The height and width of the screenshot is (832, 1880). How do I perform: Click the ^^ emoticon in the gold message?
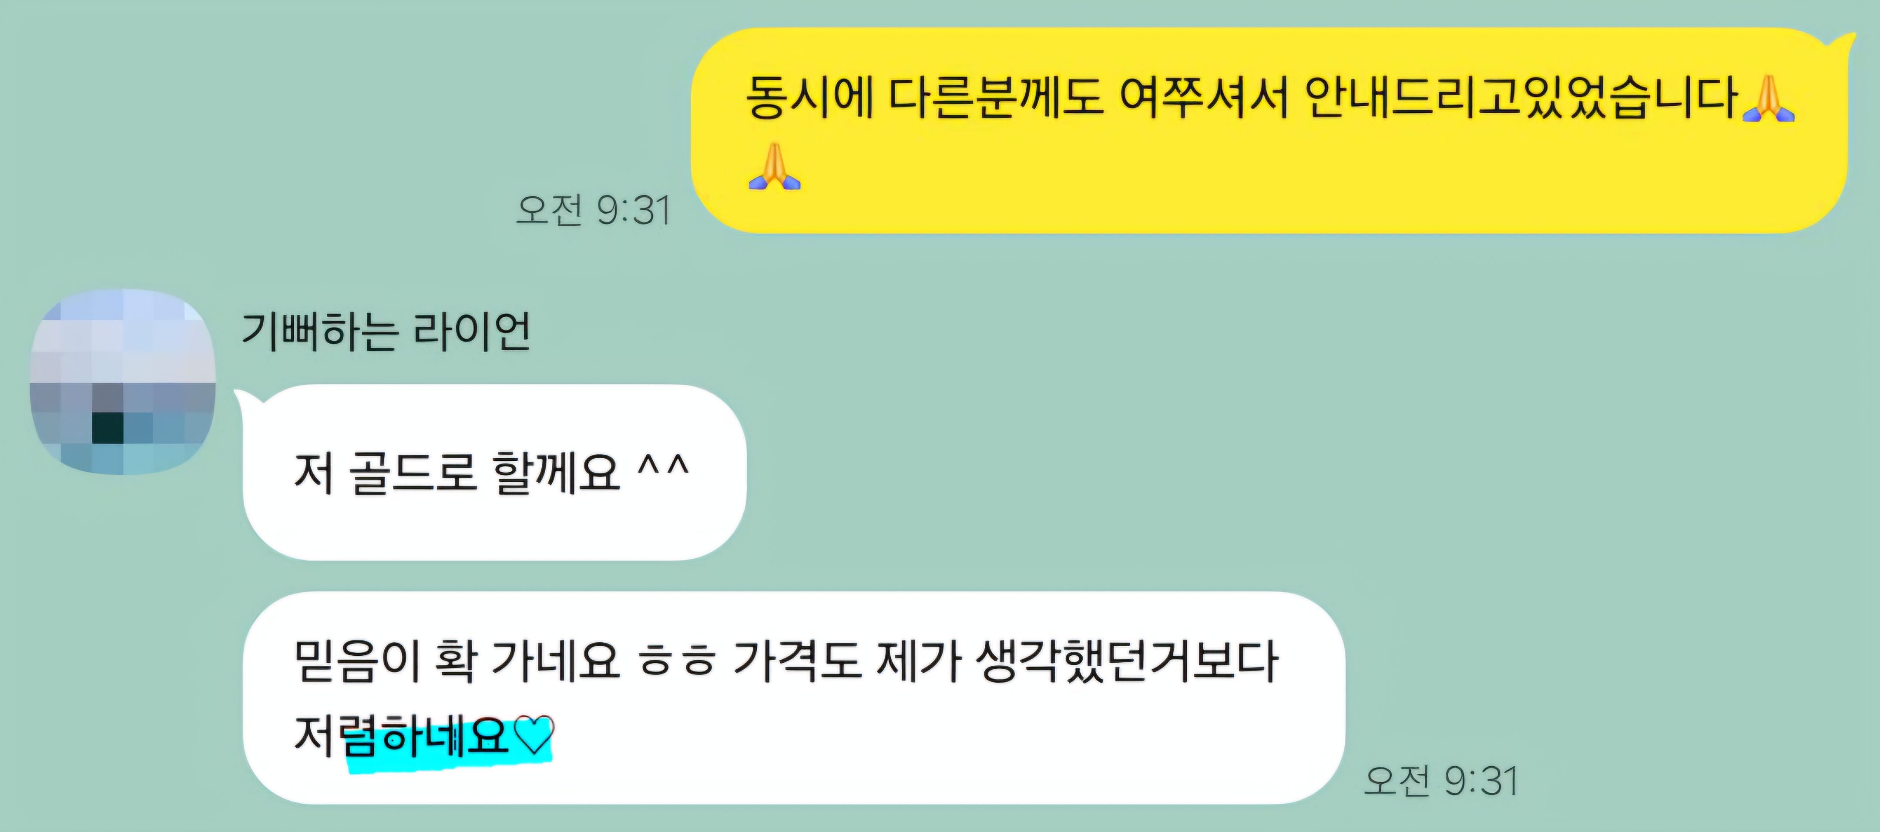point(663,466)
